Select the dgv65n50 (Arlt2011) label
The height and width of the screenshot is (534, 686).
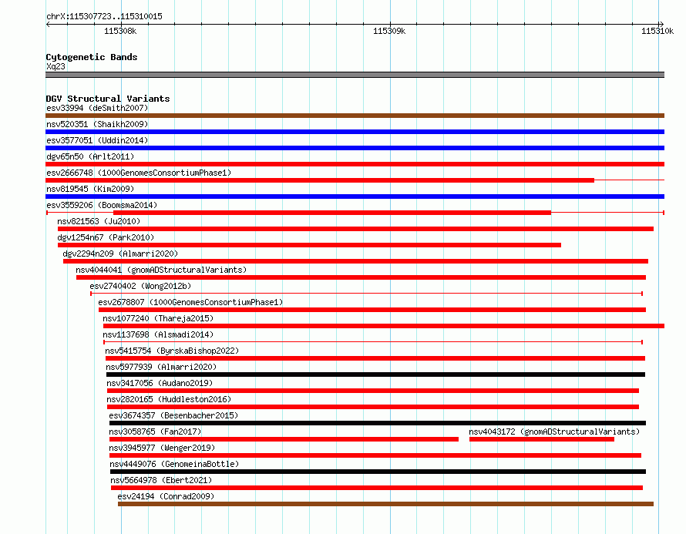coord(90,156)
